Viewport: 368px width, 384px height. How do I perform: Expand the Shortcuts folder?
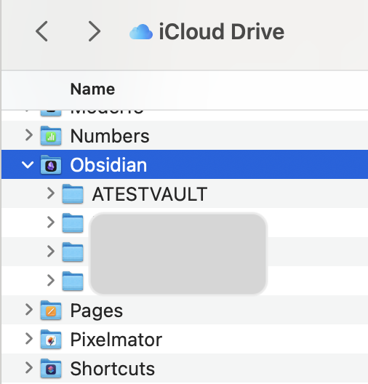29,368
